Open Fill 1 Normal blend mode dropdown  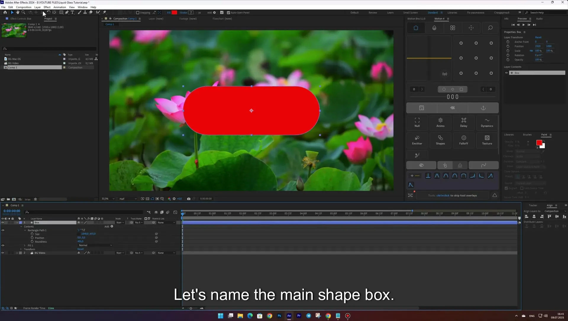tap(95, 245)
